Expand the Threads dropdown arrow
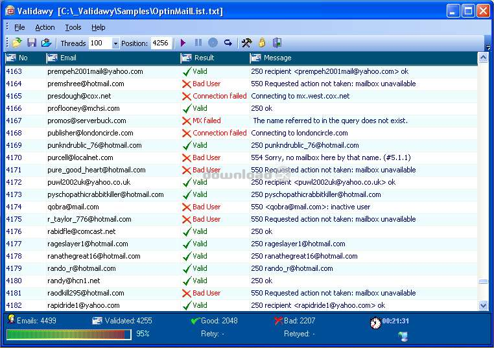This screenshot has width=494, height=348. coord(115,43)
